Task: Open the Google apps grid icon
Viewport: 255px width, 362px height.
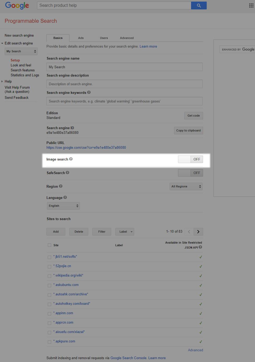Action: 251,5
